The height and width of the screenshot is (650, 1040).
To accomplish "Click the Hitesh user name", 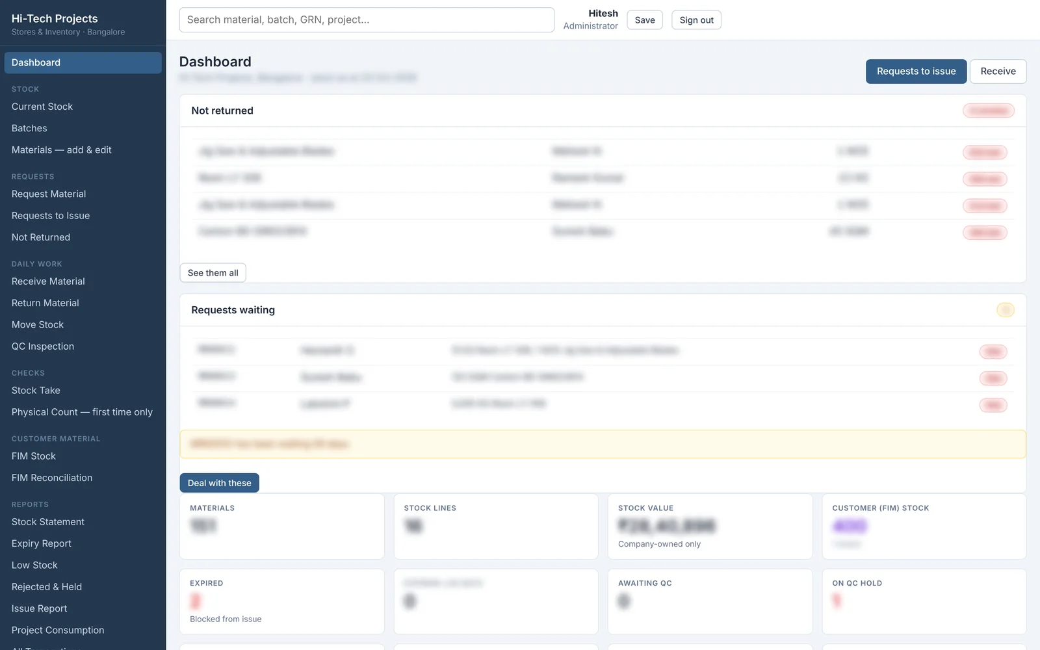I will pos(603,14).
